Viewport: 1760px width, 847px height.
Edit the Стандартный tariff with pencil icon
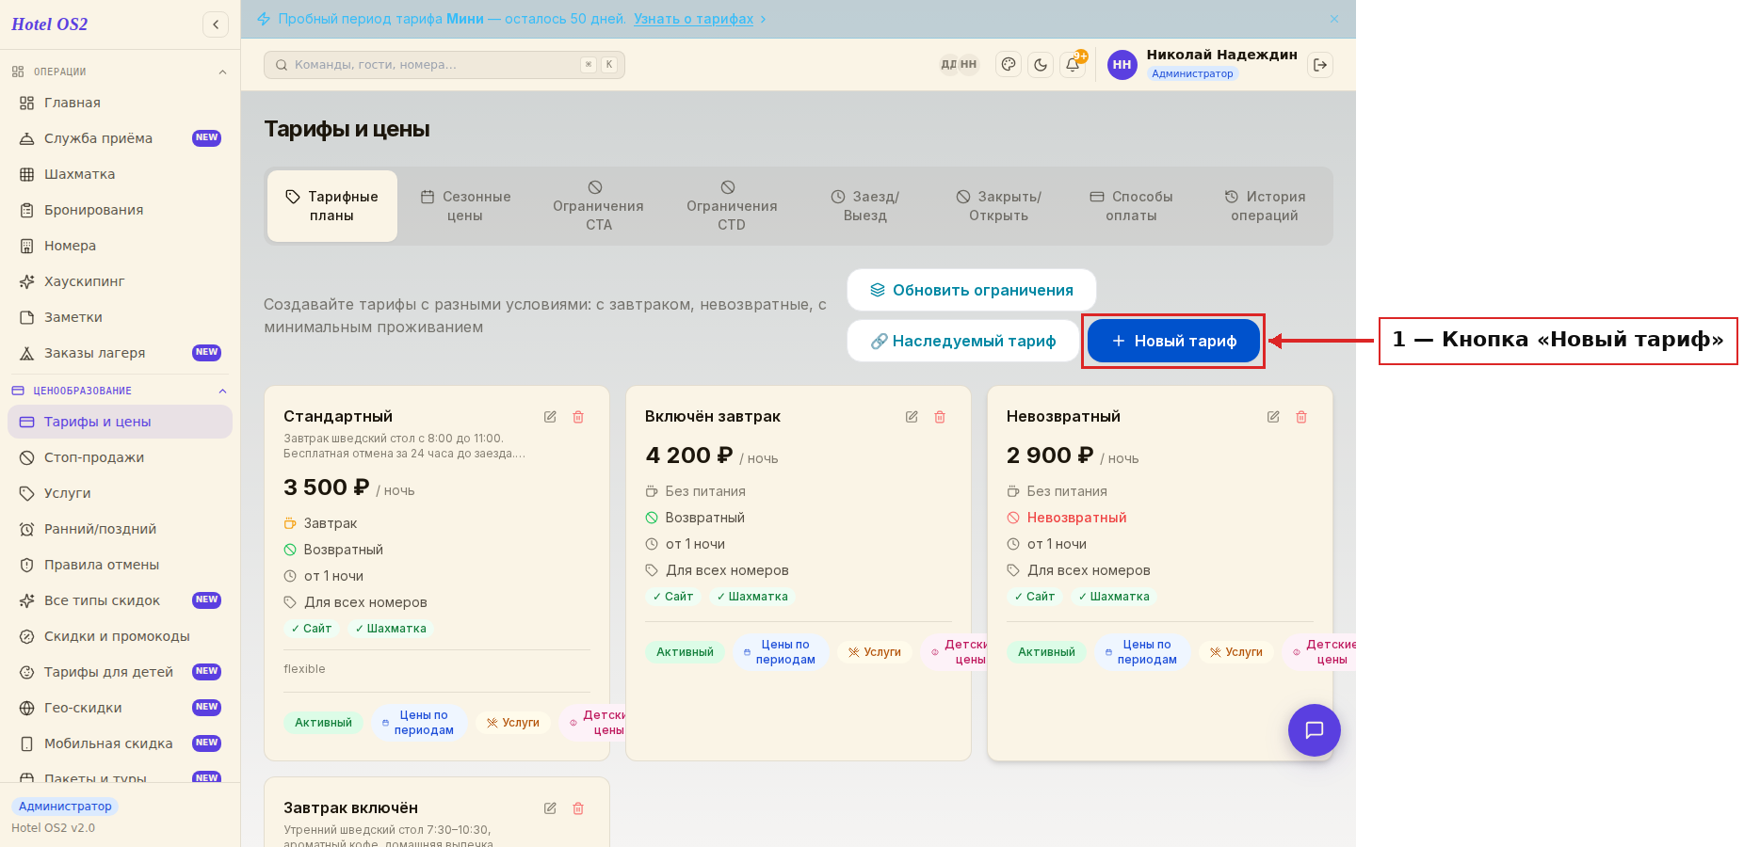[550, 417]
